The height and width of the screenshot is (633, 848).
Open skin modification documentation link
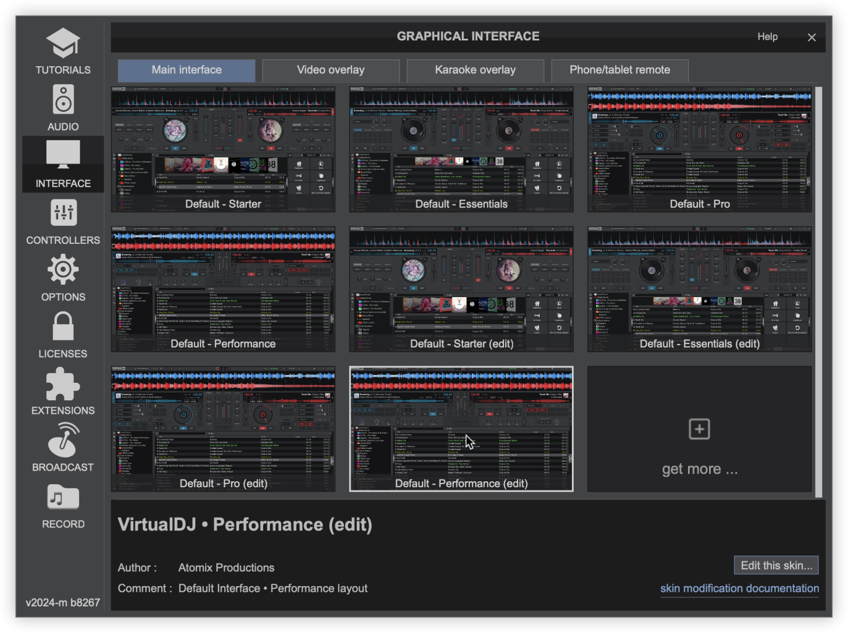tap(739, 588)
